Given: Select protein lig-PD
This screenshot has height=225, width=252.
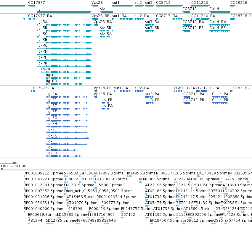Looking at the screenshot, I should click(x=64, y=156).
